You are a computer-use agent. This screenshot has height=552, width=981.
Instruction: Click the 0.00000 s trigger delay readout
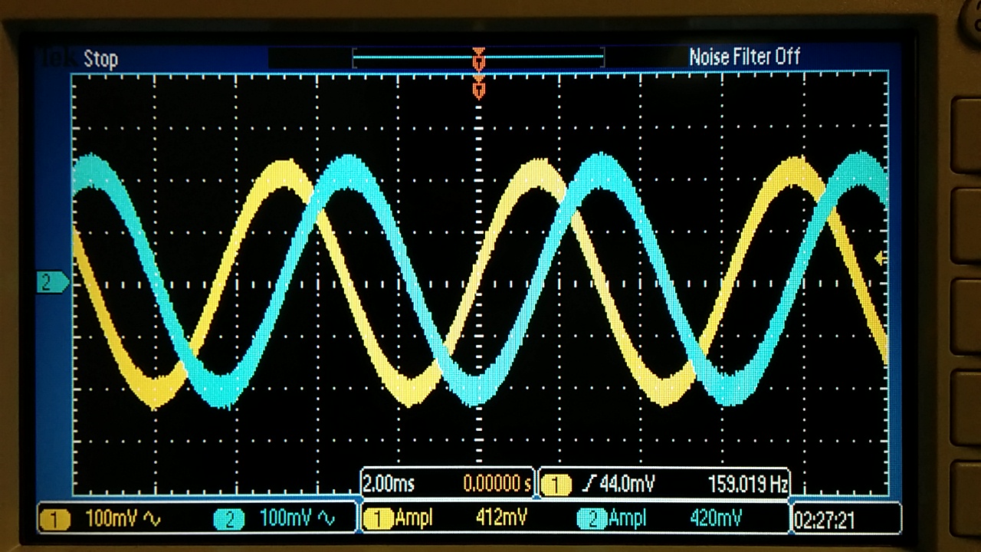click(497, 484)
